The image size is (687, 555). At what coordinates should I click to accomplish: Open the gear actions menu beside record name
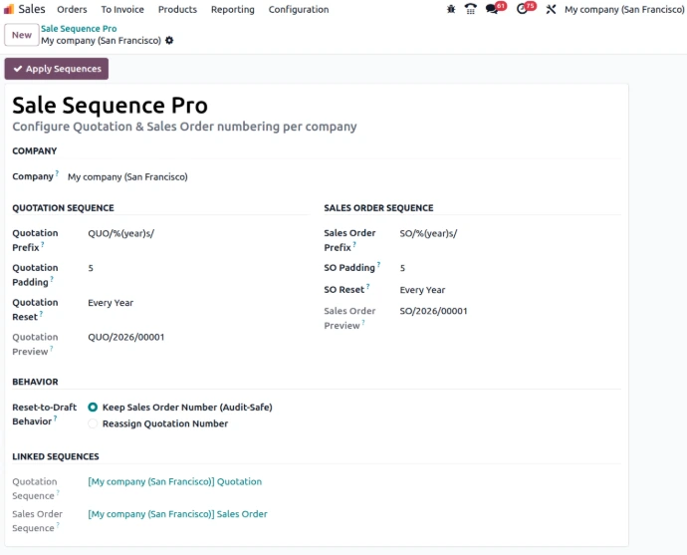tap(169, 41)
